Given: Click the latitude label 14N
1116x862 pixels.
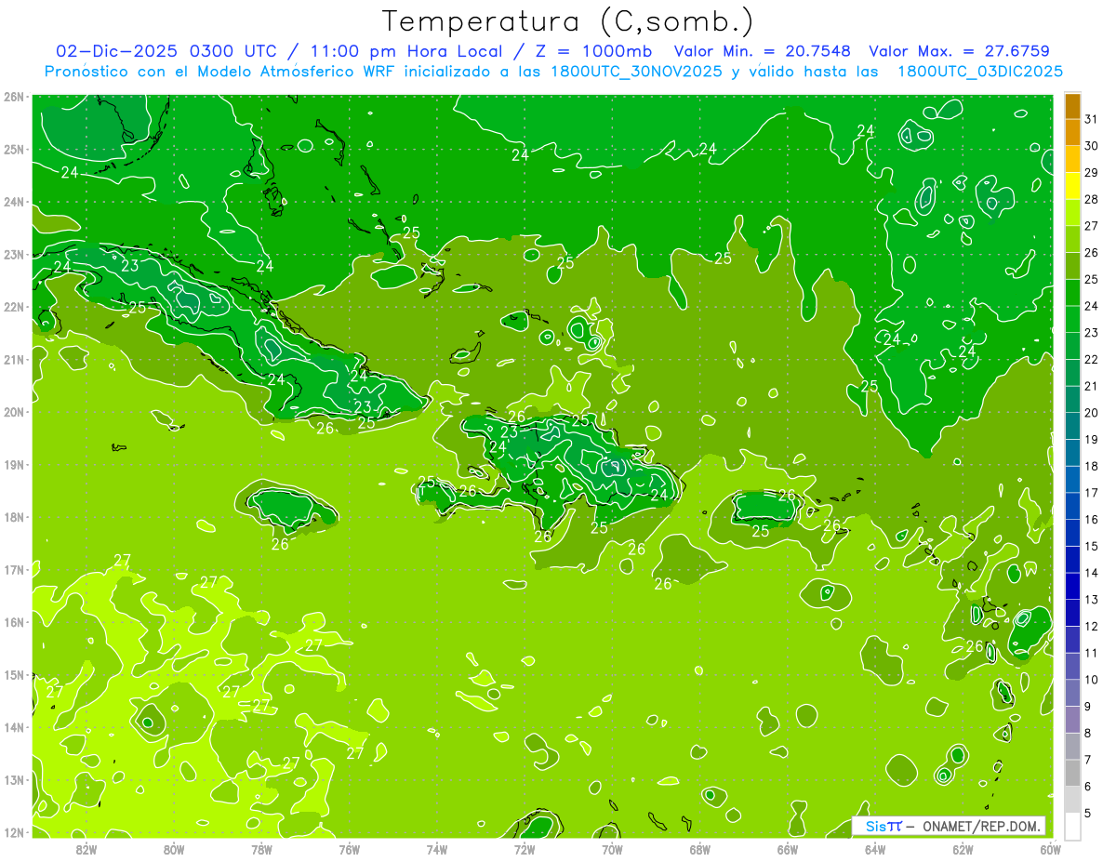Looking at the screenshot, I should (14, 727).
